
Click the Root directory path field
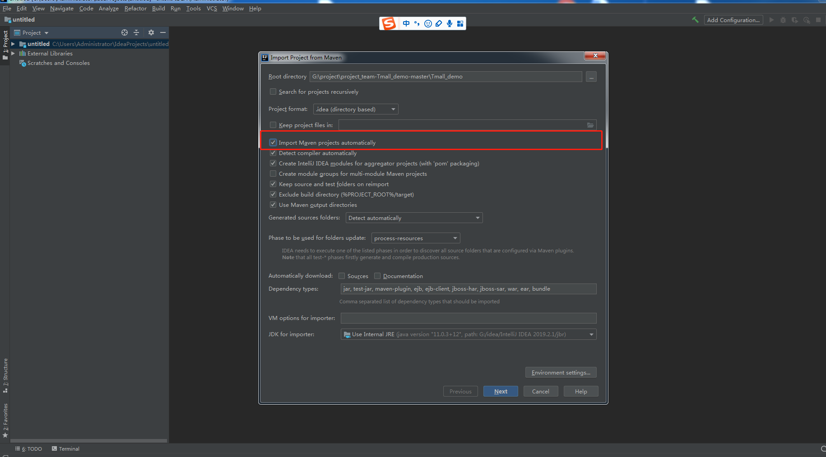(x=445, y=77)
